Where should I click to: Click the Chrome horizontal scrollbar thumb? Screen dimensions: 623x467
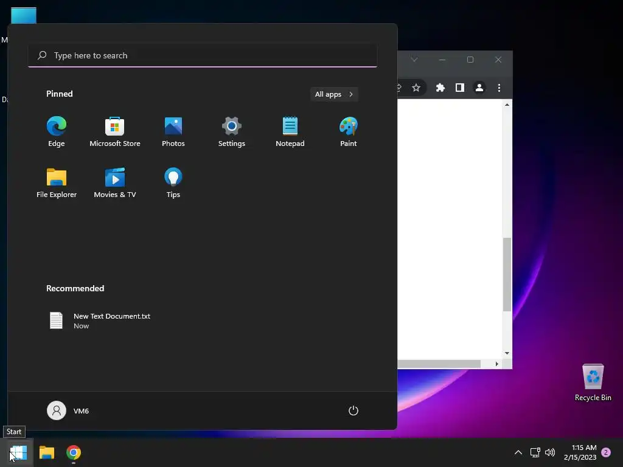(x=439, y=364)
